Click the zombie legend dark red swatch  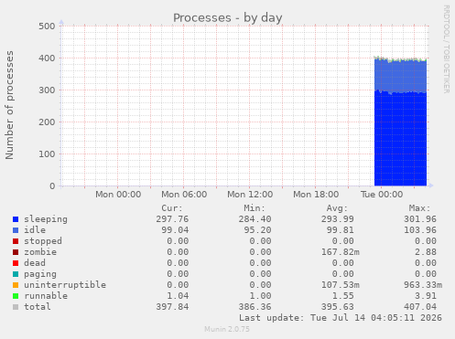pos(16,252)
